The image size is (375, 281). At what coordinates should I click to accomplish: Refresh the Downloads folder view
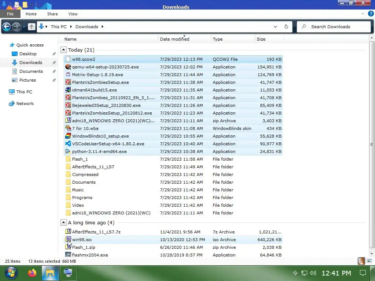(x=286, y=26)
